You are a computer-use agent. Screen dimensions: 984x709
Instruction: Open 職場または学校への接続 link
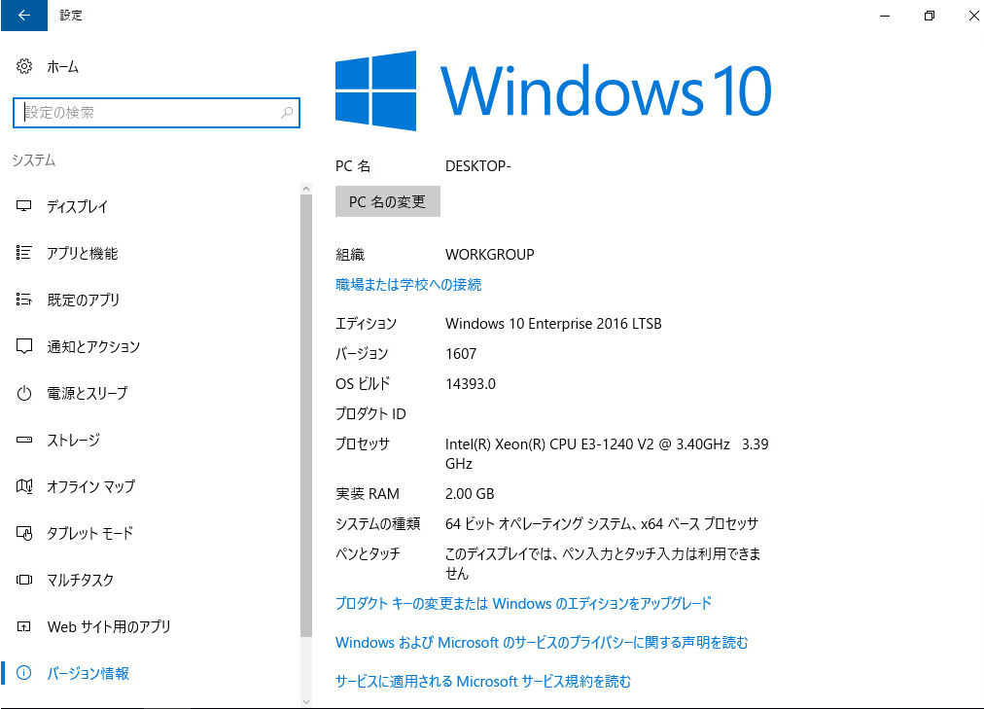[408, 285]
